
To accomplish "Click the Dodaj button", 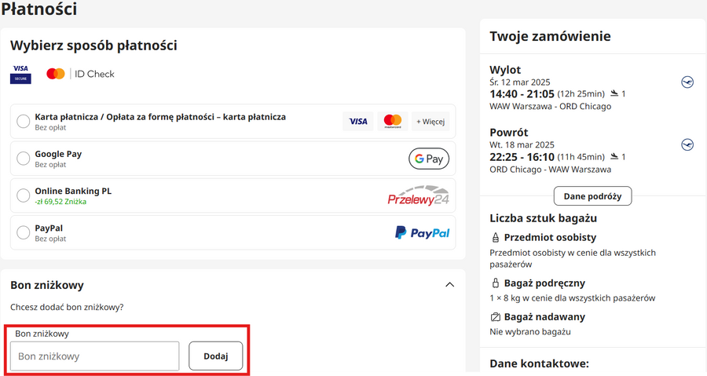I will (x=216, y=356).
